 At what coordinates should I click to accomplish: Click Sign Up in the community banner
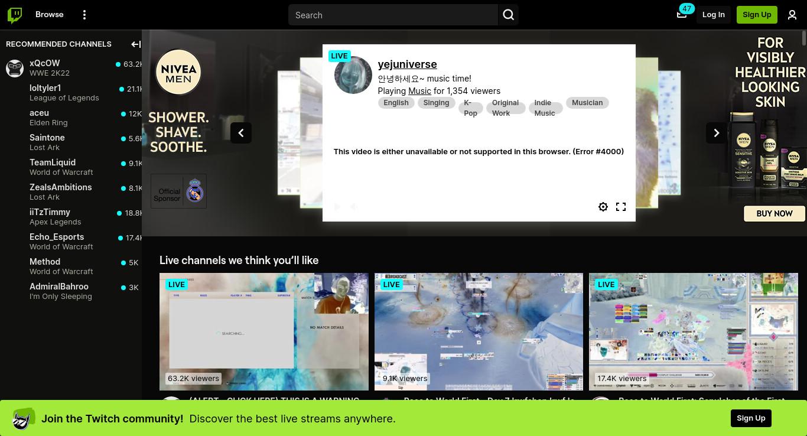click(x=751, y=418)
